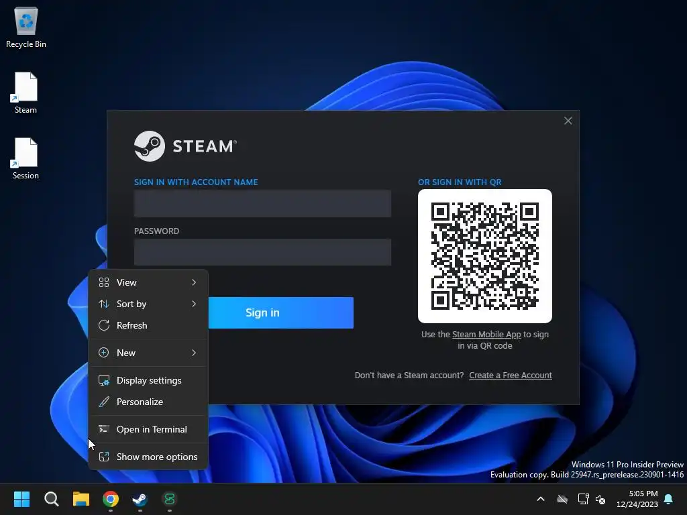Select Open in Terminal

coord(148,429)
